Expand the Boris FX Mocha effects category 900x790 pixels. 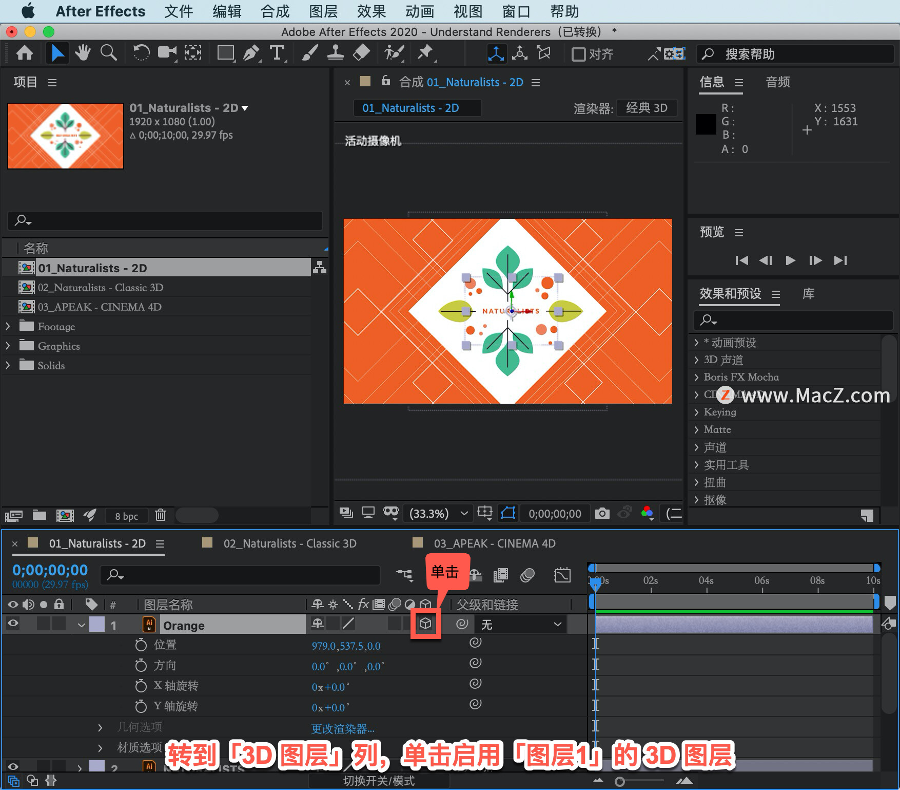(x=696, y=377)
